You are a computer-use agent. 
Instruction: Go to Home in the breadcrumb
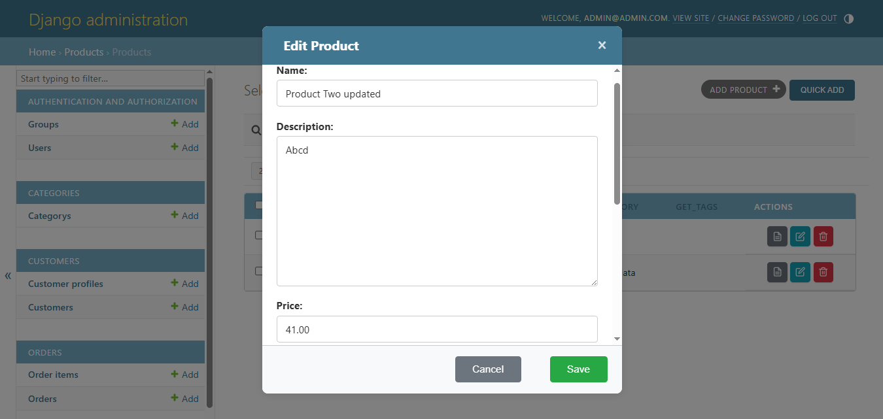pyautogui.click(x=42, y=52)
